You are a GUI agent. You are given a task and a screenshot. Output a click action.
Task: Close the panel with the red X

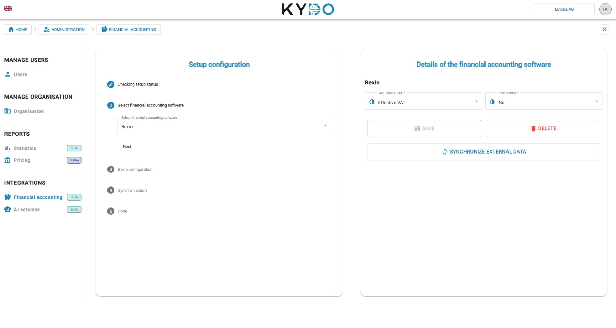[x=604, y=30]
